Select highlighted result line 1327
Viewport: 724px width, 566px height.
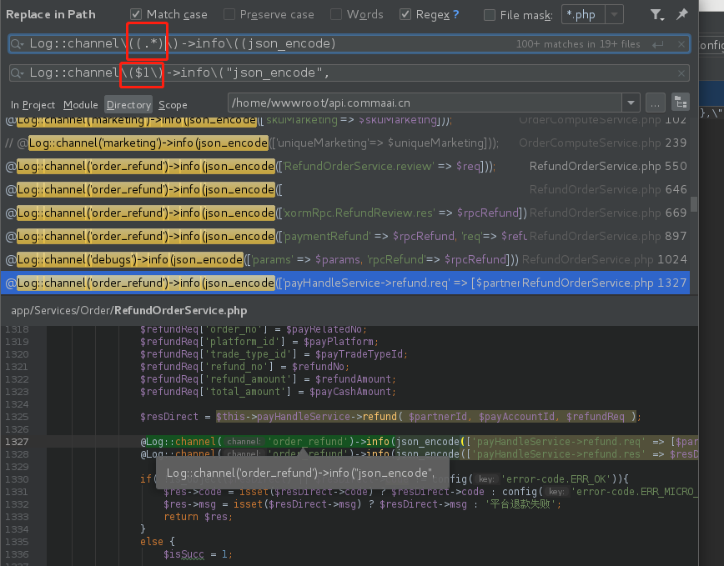click(x=345, y=283)
